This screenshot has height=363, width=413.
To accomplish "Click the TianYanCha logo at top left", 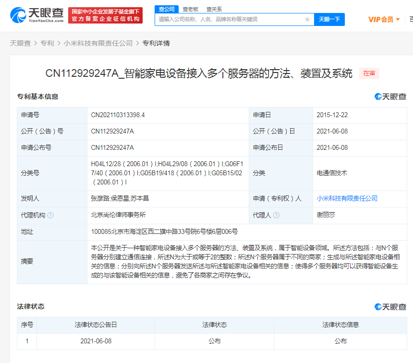I will [37, 15].
